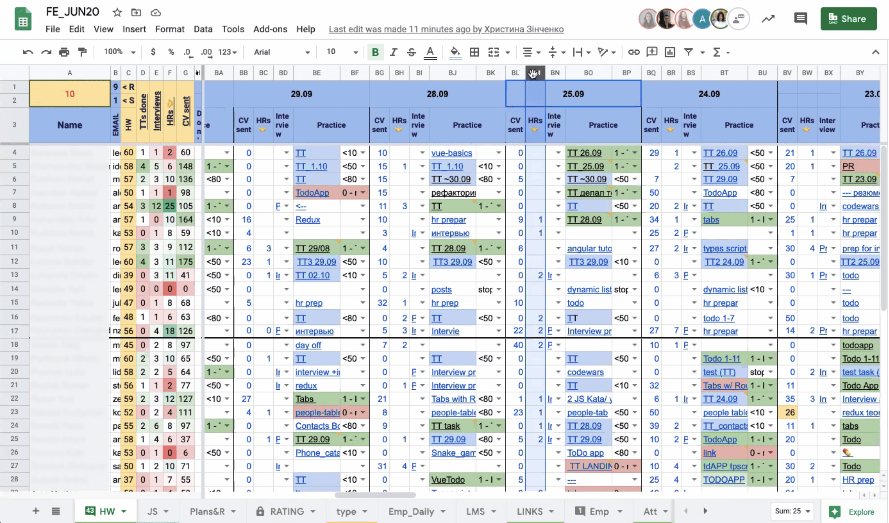889x523 pixels.
Task: Open the vue-basics link cell
Action: [451, 153]
